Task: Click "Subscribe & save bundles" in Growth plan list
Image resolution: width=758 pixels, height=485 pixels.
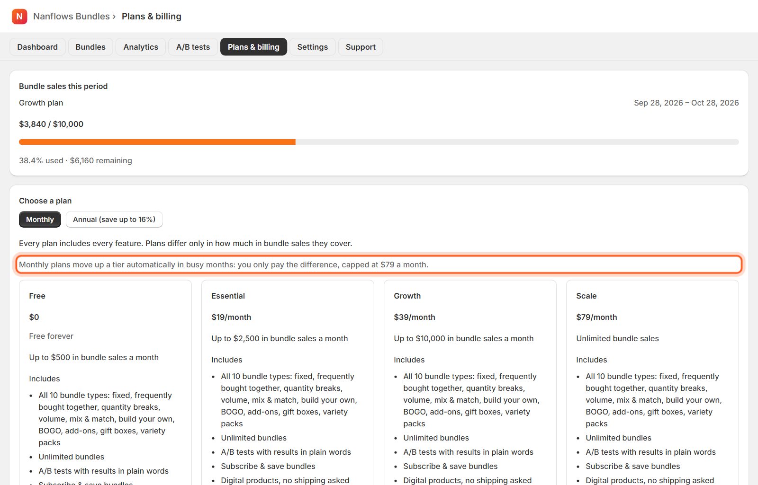Action: tap(450, 466)
